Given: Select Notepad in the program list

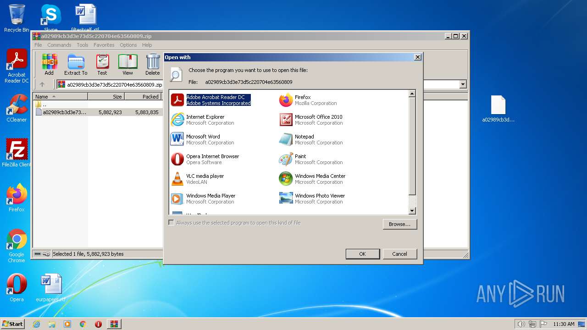Looking at the screenshot, I should click(x=311, y=139).
